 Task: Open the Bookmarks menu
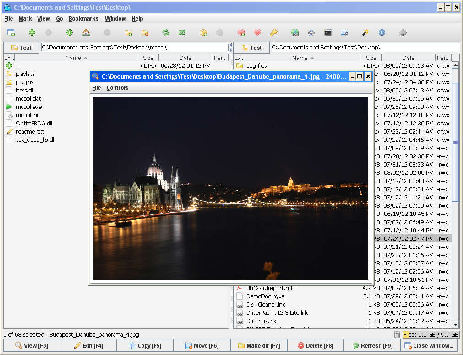[x=83, y=19]
